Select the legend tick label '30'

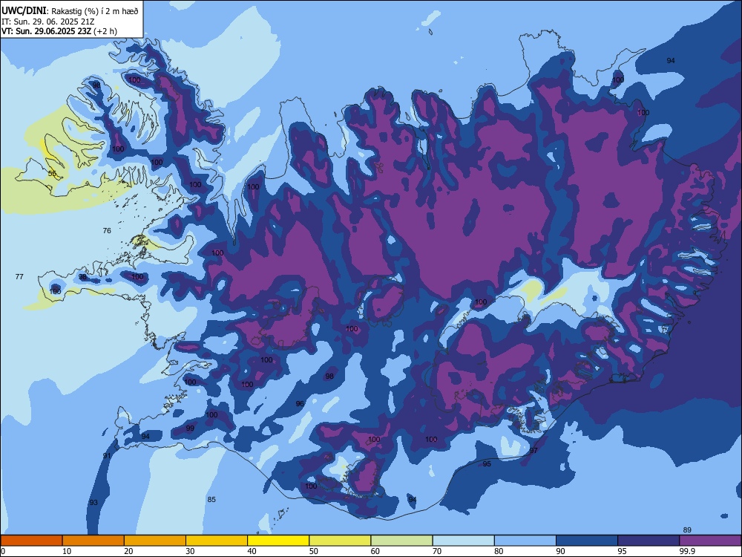190,551
